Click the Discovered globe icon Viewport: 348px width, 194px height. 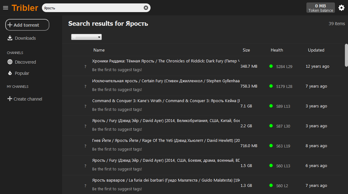10,62
